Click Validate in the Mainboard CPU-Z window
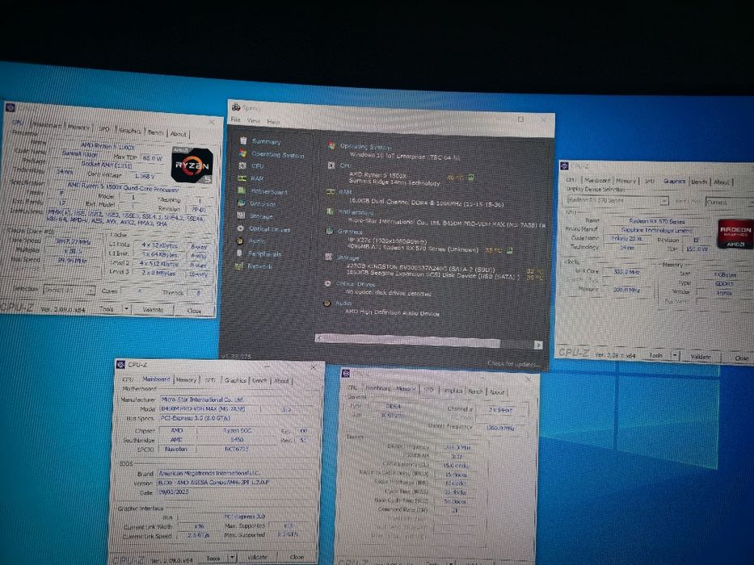The image size is (754, 565). pos(258,557)
